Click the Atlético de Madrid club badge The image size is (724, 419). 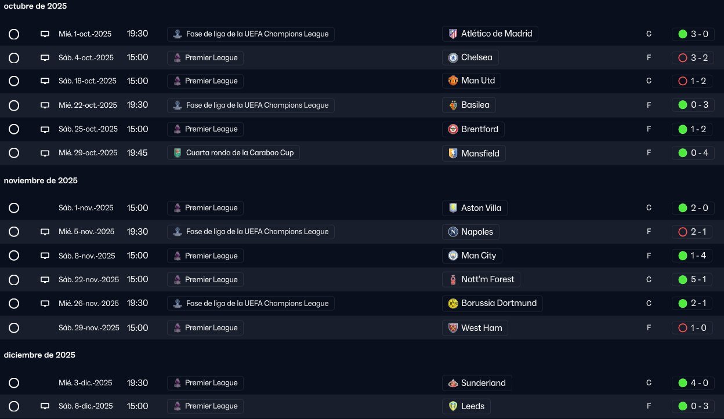[453, 34]
